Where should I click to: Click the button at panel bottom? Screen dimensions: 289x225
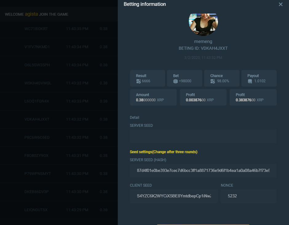pos(203,224)
